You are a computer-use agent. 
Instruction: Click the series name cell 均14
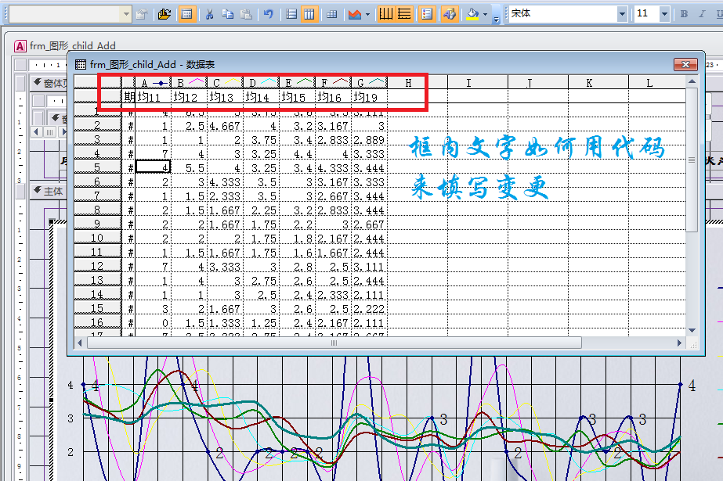tap(261, 97)
